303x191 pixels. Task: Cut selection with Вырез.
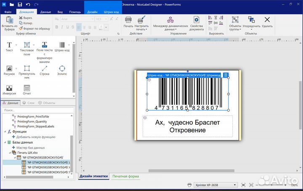click(26, 18)
